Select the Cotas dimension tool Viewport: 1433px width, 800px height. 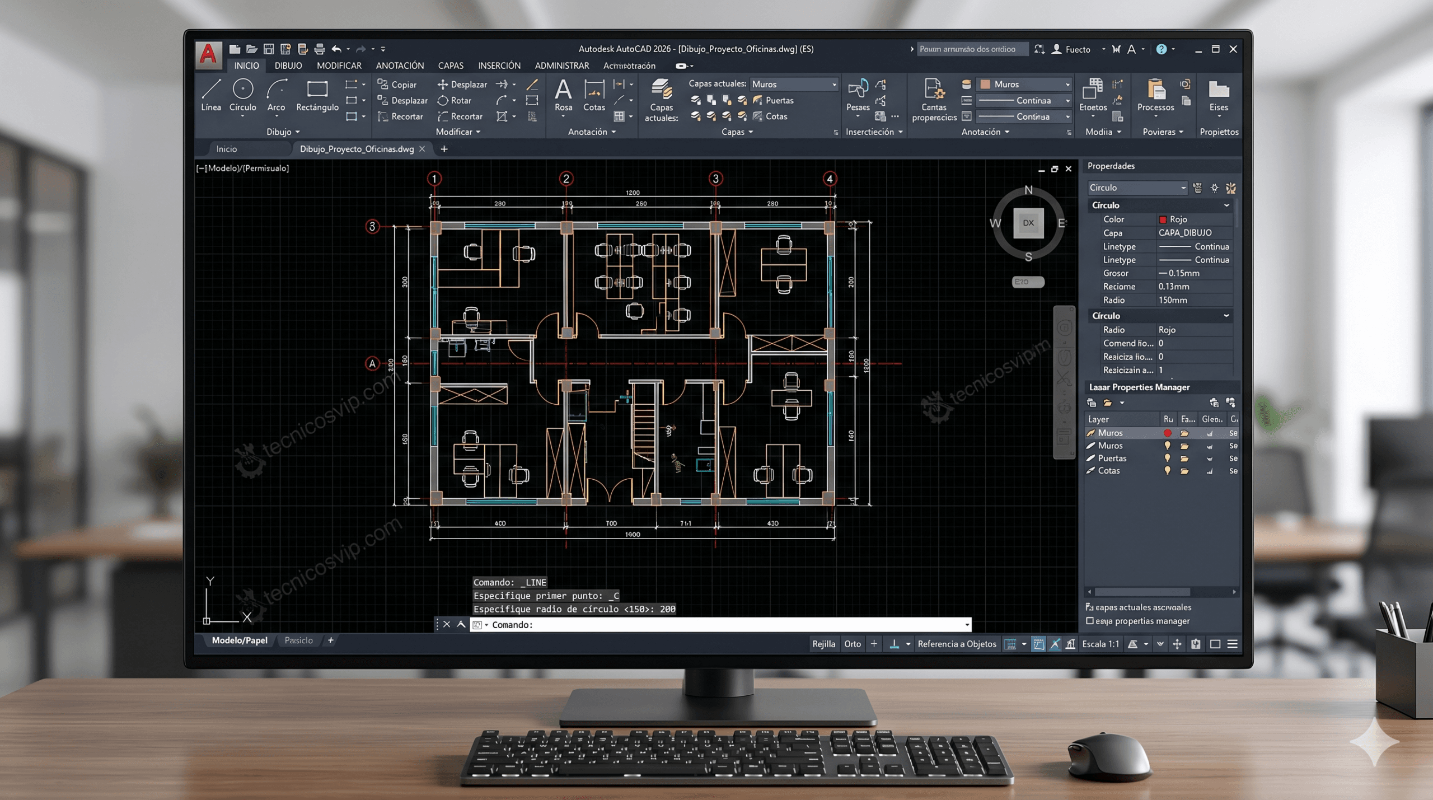594,95
